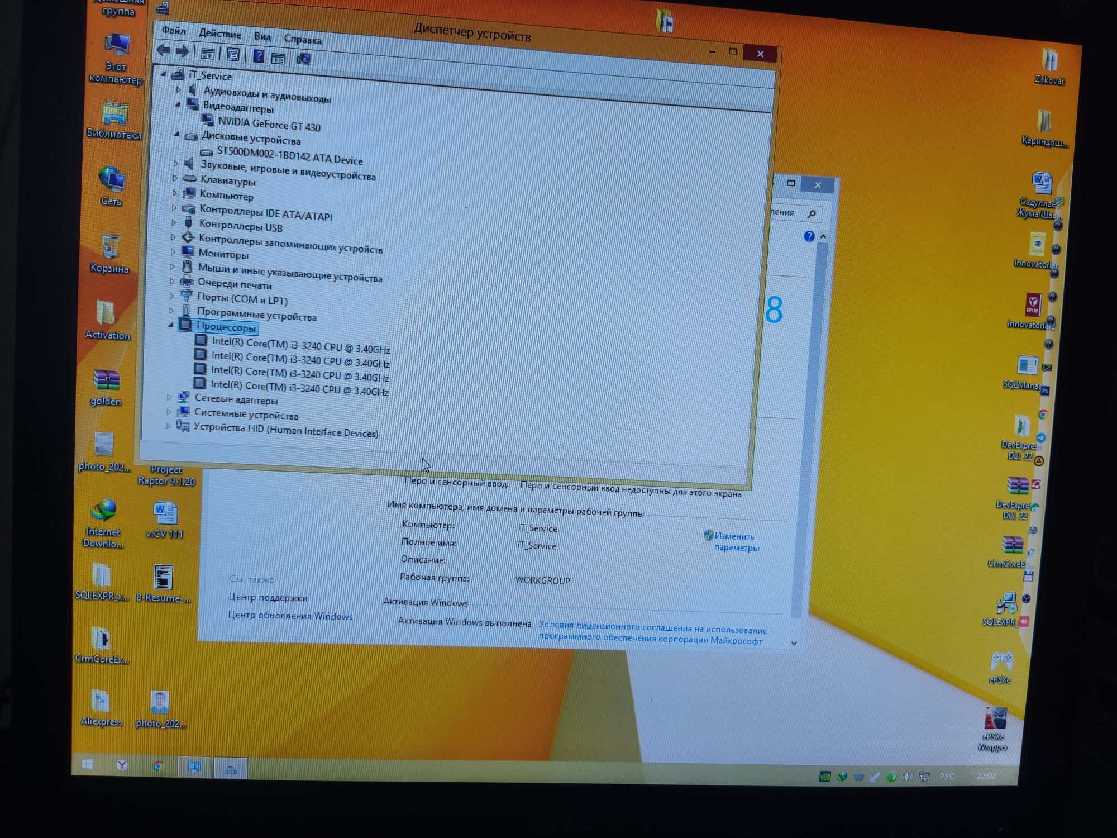This screenshot has height=838, width=1117.
Task: Click the search icon in System window
Action: (x=812, y=214)
